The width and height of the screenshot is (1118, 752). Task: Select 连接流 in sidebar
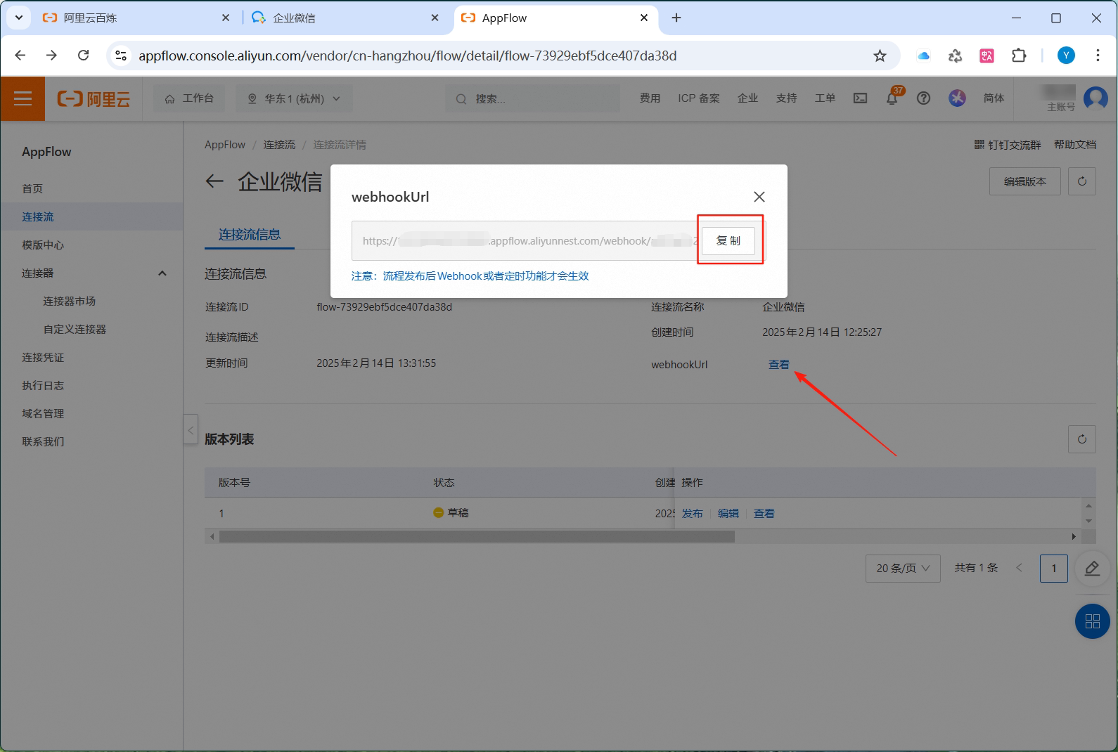click(91, 216)
